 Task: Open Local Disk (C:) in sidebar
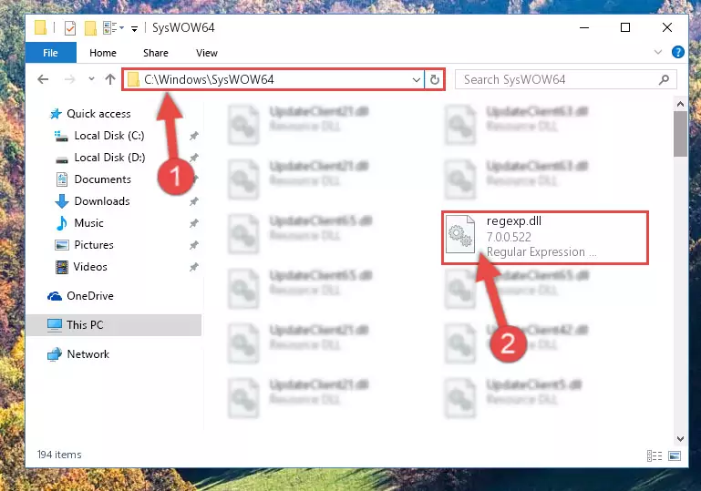tap(109, 136)
